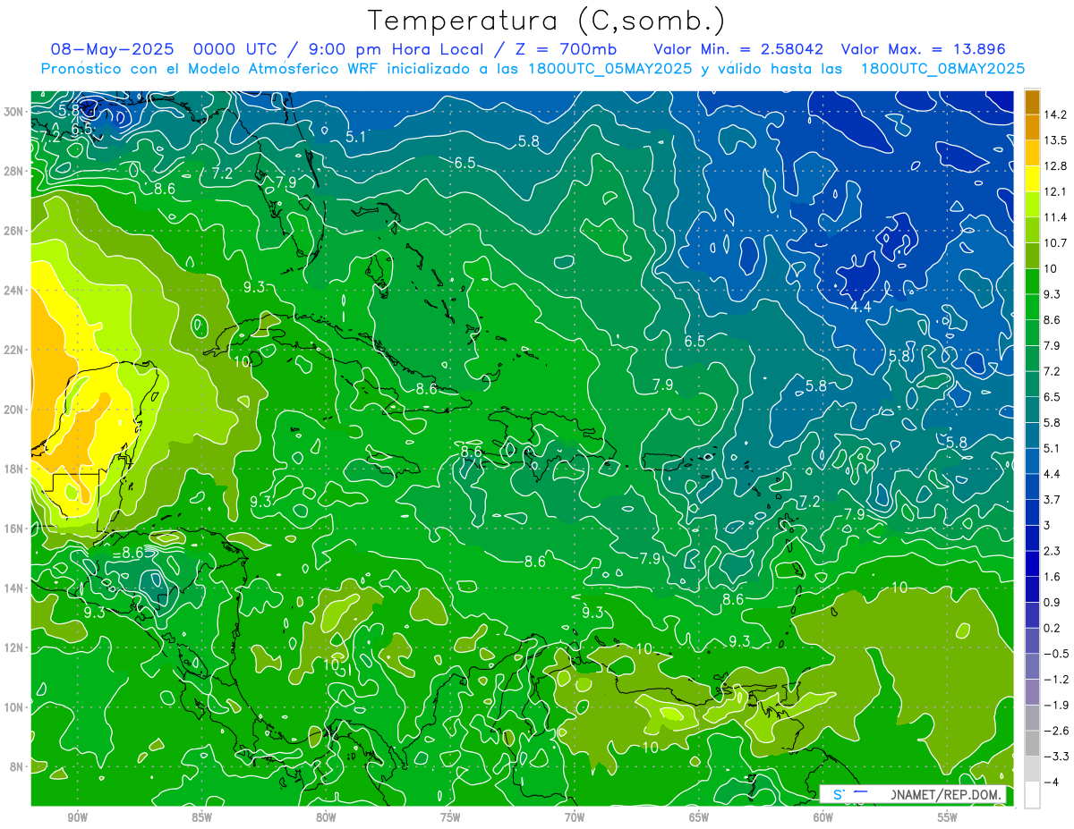Click the 10.7 label on the color bar

pos(1055,243)
